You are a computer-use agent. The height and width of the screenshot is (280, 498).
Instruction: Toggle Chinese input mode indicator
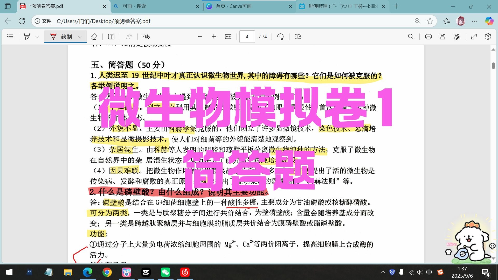click(x=429, y=272)
